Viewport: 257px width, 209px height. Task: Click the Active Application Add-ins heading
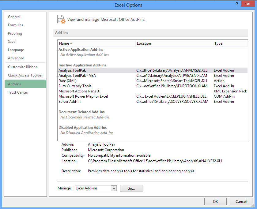click(x=81, y=50)
